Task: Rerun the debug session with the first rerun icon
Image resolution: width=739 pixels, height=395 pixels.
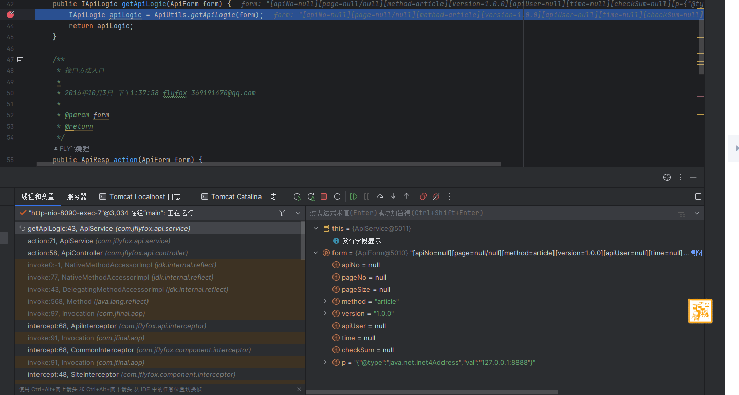Action: tap(298, 196)
